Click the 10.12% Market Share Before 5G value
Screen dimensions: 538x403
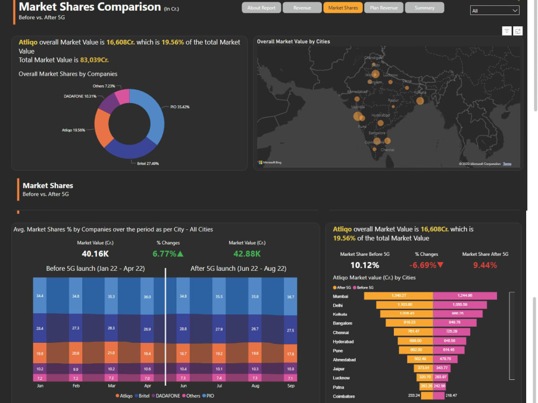[x=365, y=265]
